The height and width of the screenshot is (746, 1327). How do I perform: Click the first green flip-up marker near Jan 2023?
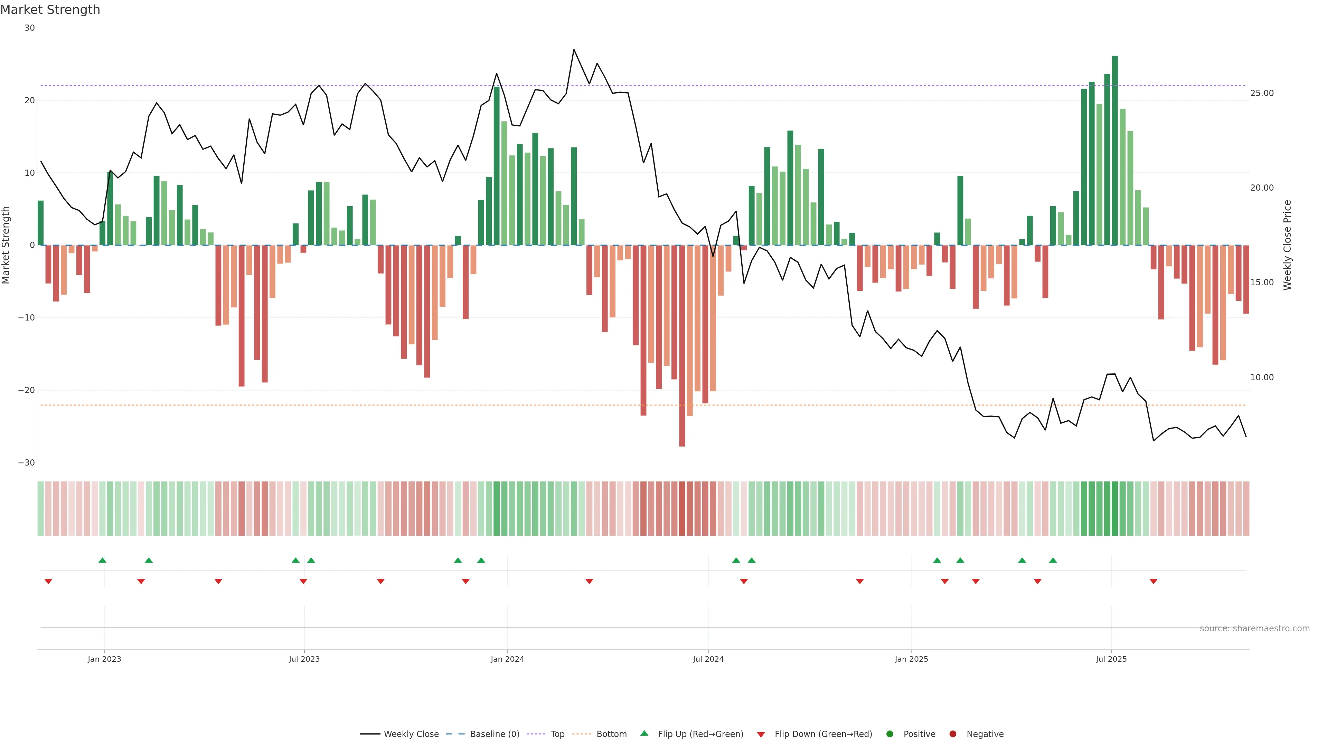click(102, 560)
